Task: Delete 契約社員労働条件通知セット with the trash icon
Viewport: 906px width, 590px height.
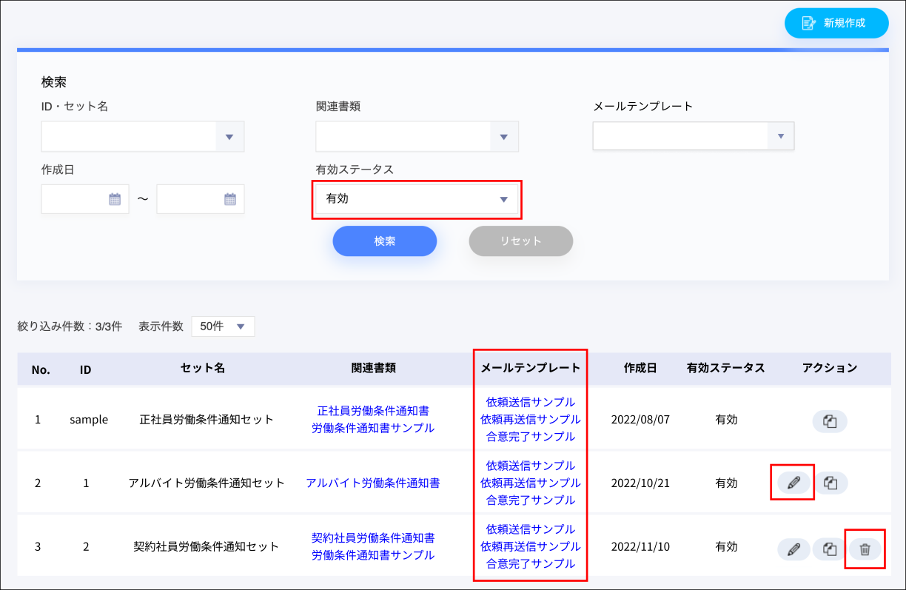Action: click(x=865, y=549)
